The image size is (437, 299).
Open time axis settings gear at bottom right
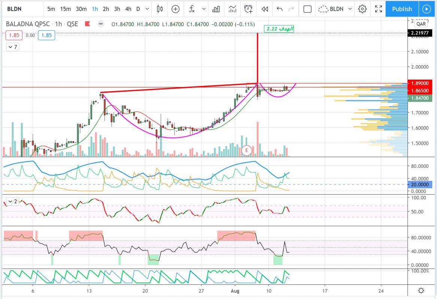421,291
